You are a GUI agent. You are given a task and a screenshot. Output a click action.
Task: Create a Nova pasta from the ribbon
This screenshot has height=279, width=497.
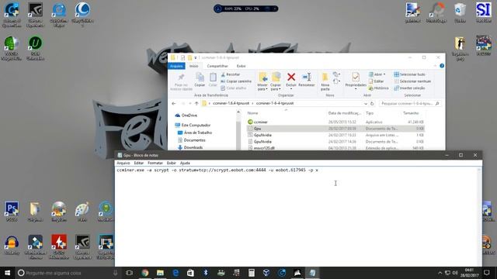coord(325,81)
